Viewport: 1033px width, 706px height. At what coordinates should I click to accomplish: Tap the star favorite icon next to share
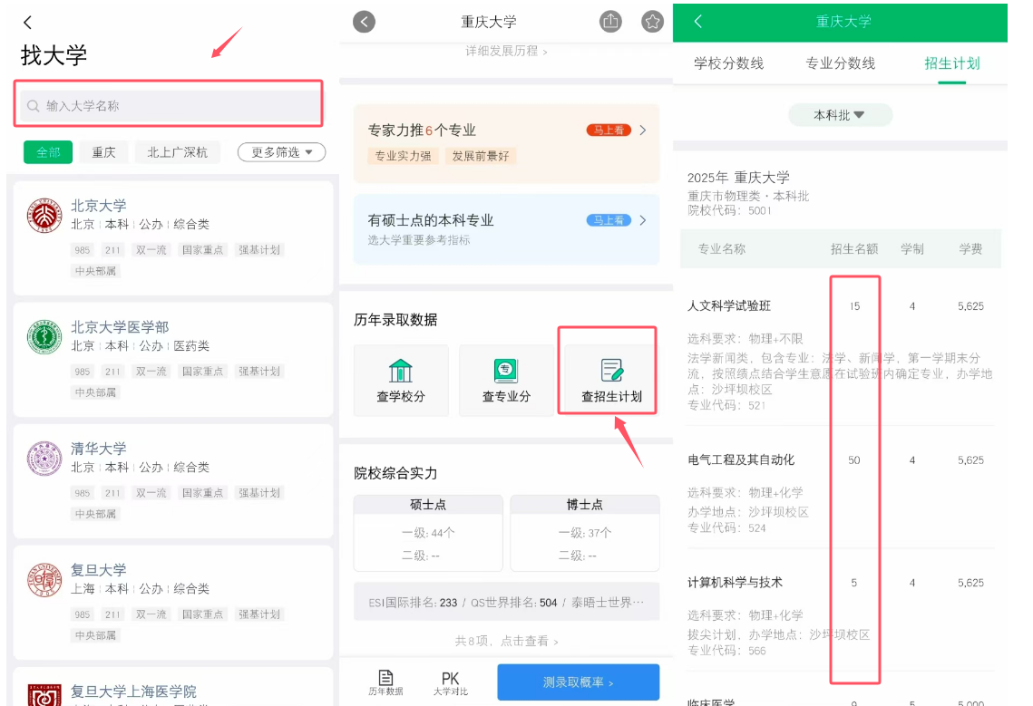[x=652, y=21]
